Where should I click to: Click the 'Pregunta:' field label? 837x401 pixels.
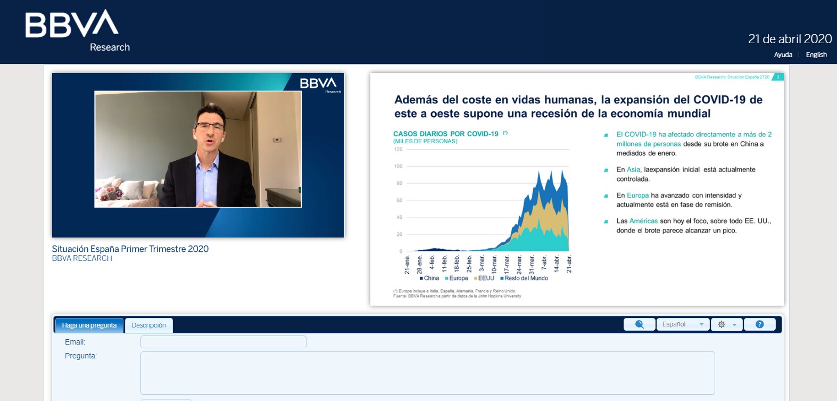(x=81, y=356)
